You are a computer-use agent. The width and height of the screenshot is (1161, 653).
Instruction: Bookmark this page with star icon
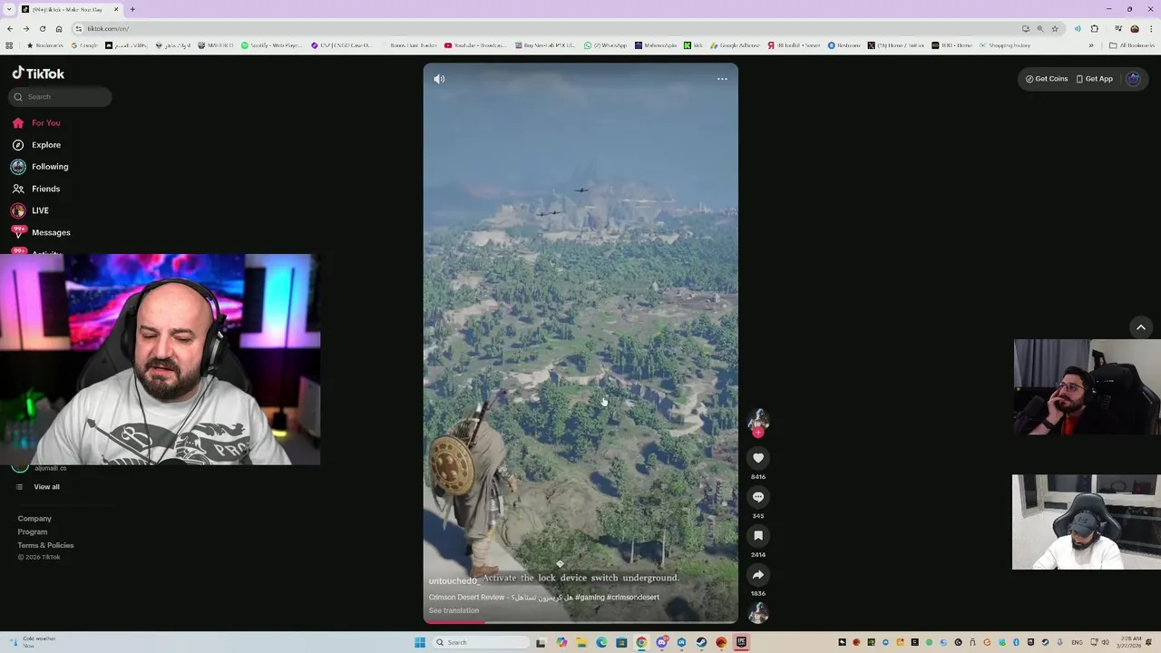coord(1055,29)
